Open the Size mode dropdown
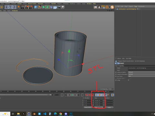 99,107
